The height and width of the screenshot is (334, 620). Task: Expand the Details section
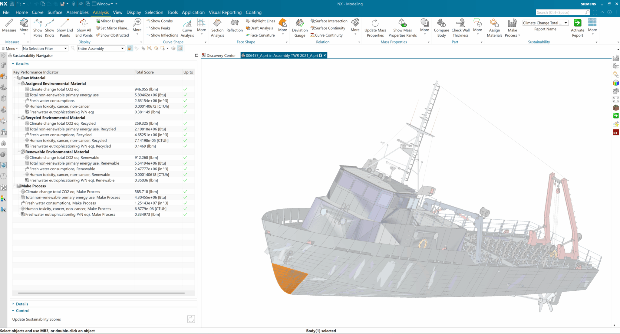coord(13,304)
